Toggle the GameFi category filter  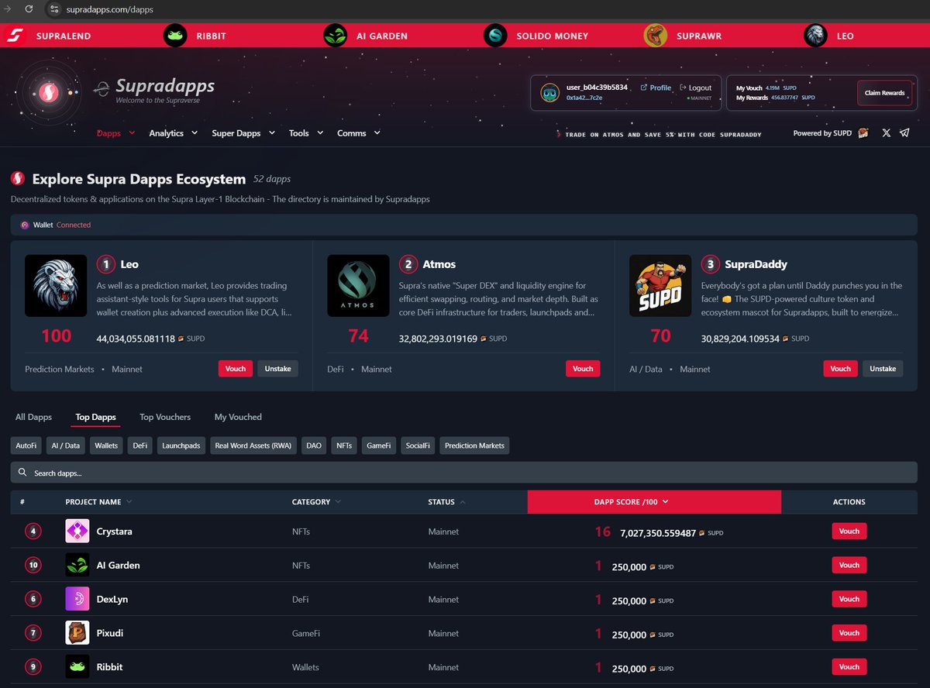click(378, 445)
